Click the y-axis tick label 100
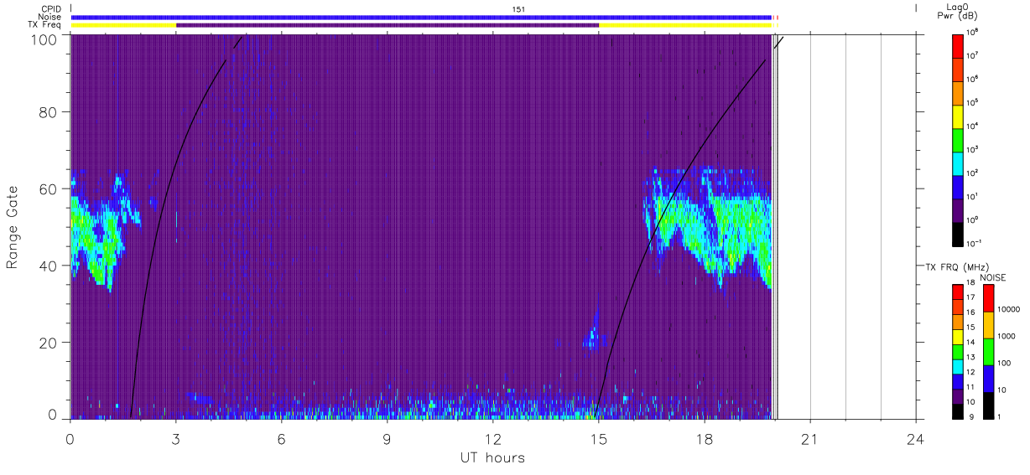Image resolution: width=1030 pixels, height=475 pixels. [x=45, y=39]
